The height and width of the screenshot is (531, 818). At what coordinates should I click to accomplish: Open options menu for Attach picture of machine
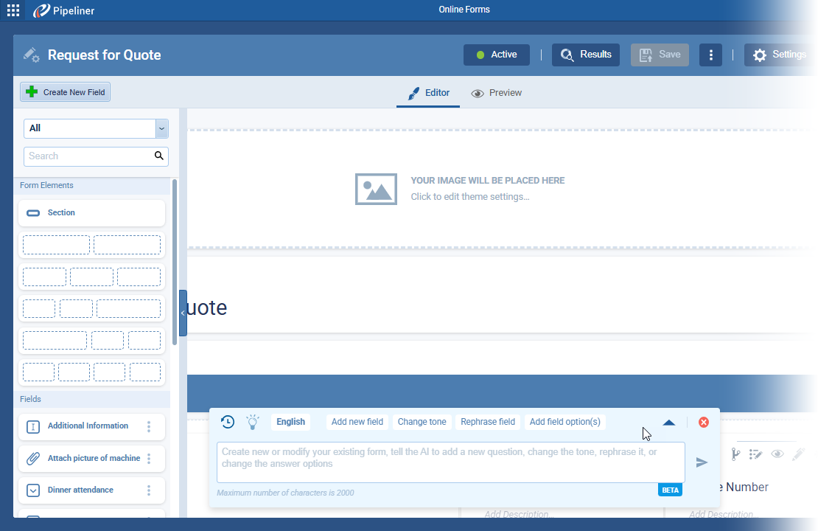coord(149,459)
